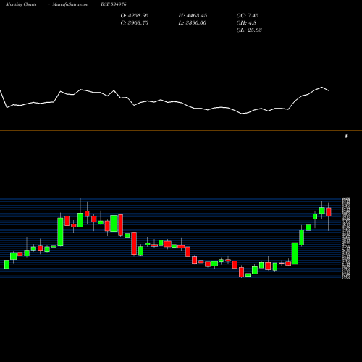
Task: Click the open value 'O: 4258.95'
Action: (x=135, y=16)
